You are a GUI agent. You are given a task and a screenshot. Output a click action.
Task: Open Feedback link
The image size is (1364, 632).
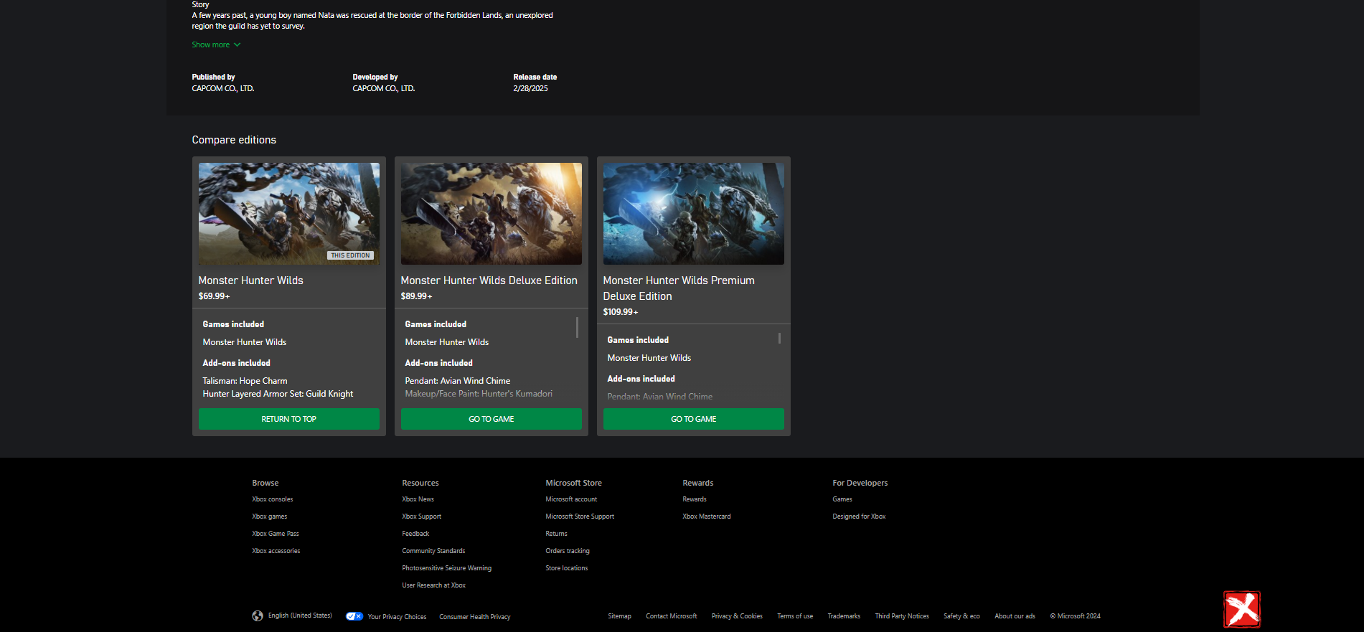coord(415,534)
